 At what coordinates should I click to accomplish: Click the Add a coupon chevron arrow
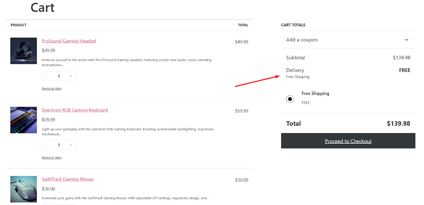(407, 40)
